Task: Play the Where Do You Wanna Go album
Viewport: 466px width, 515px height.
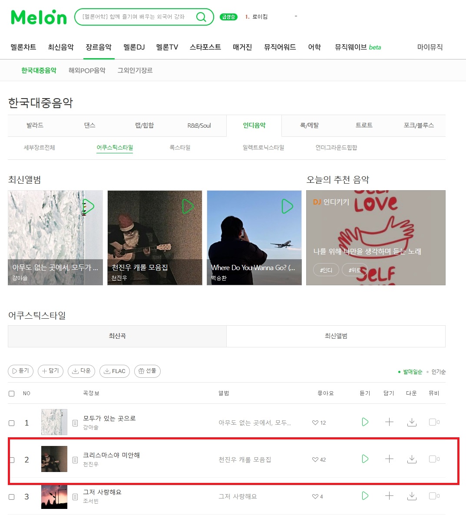Action: pyautogui.click(x=288, y=206)
